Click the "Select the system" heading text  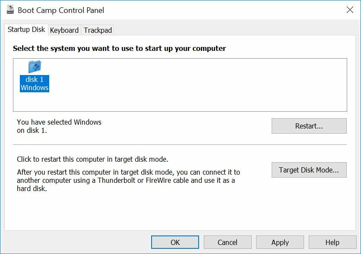[x=119, y=48]
